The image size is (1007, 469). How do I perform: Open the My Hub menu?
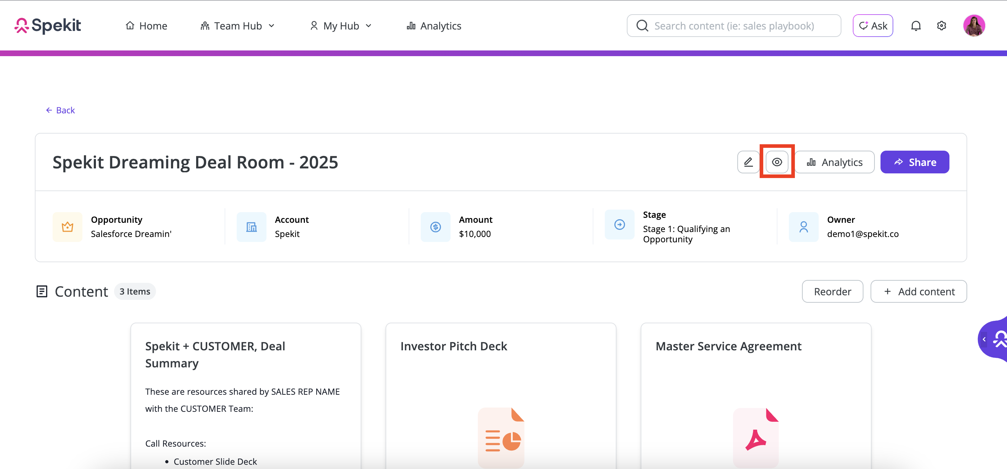(340, 26)
